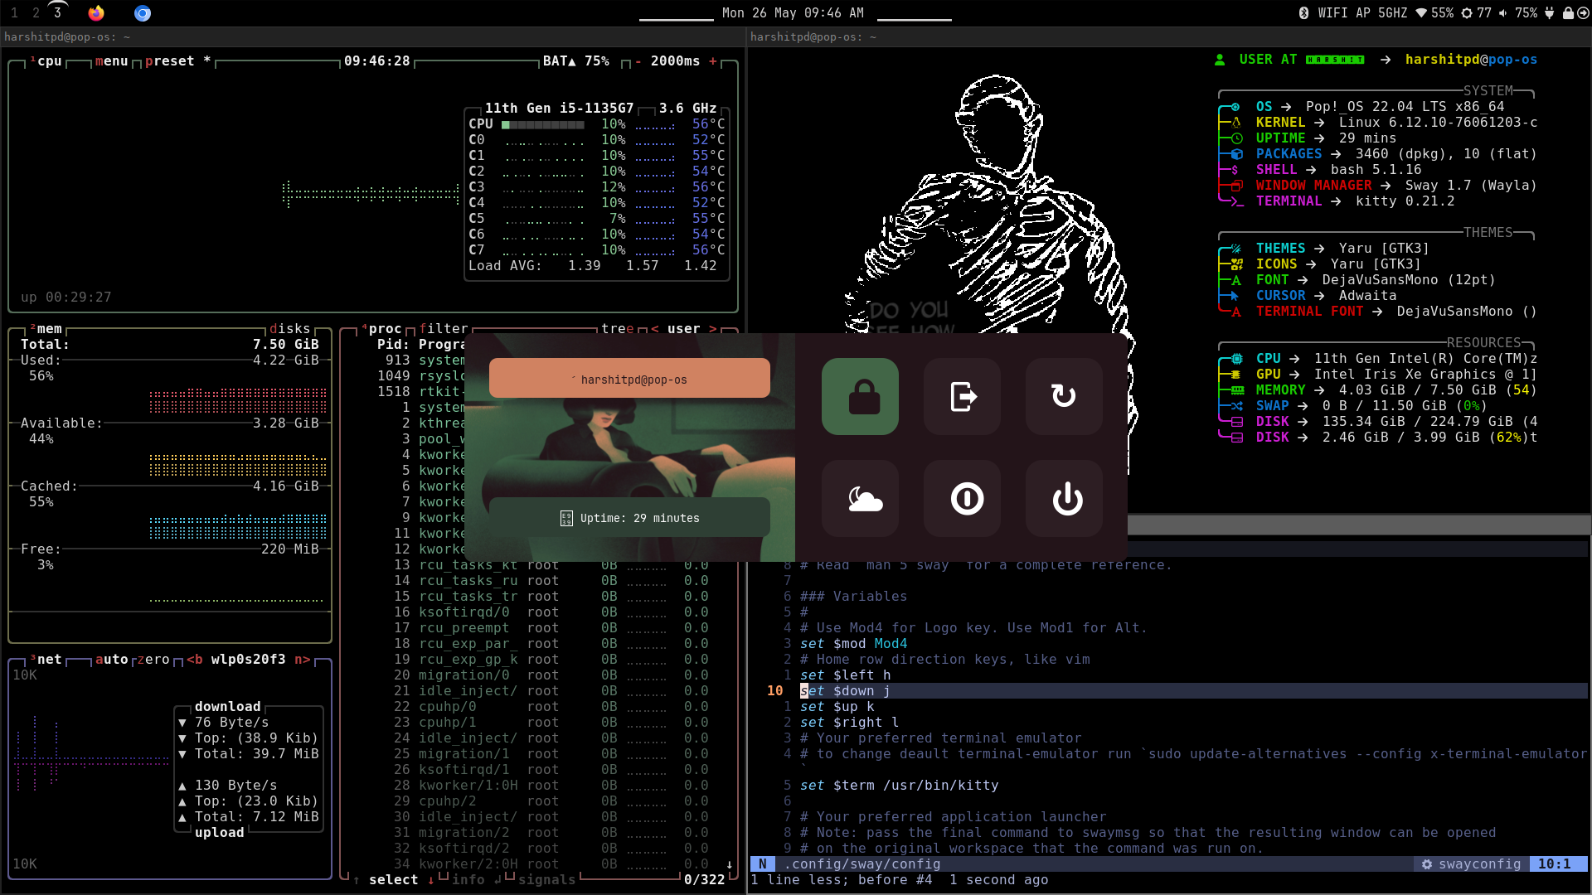Open the btop menu

click(x=110, y=60)
